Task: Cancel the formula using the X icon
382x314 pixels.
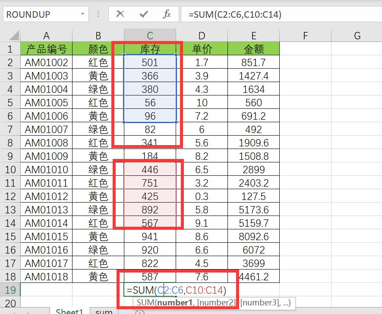Action: click(122, 14)
